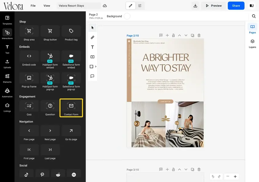The width and height of the screenshot is (259, 182).
Task: Open the Listings sidebar panel
Action: tap(7, 108)
